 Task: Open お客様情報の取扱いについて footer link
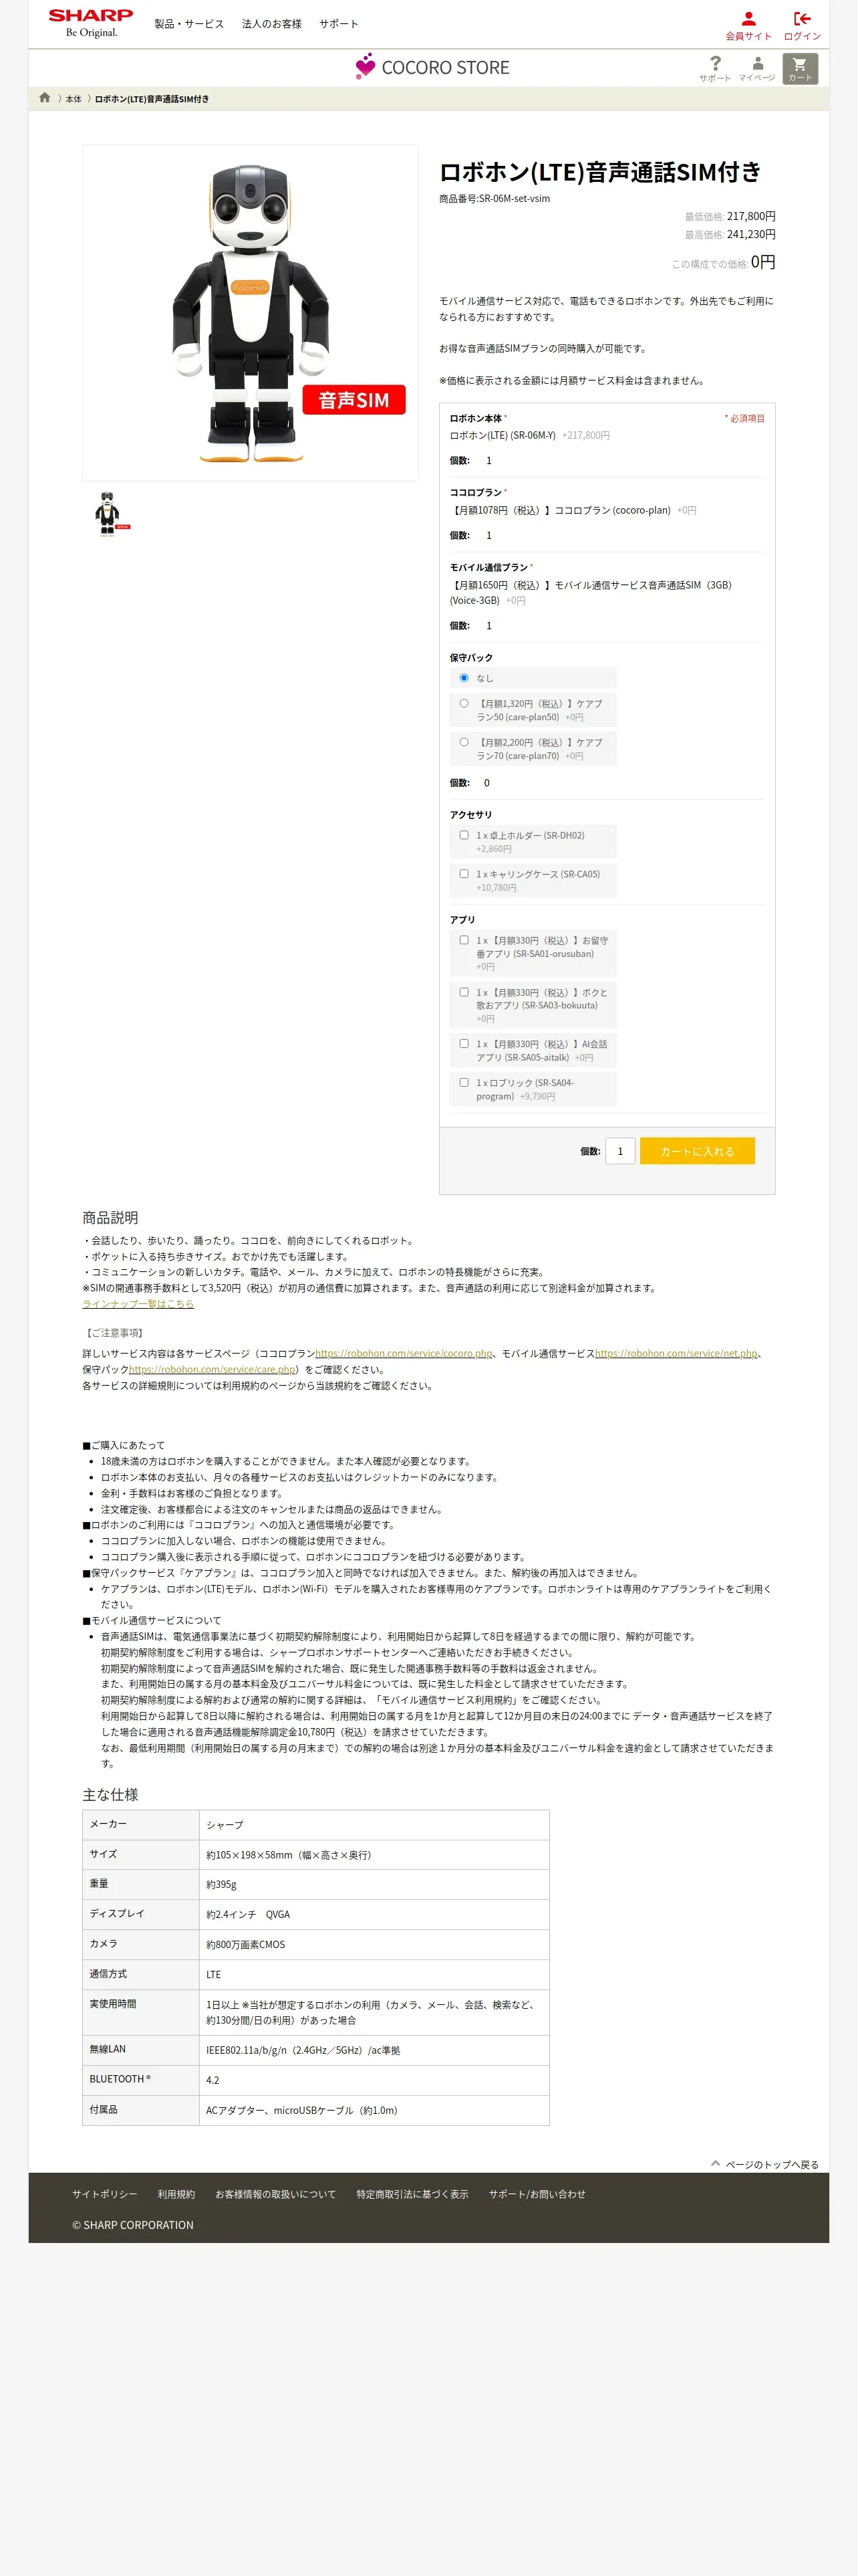[x=276, y=2194]
